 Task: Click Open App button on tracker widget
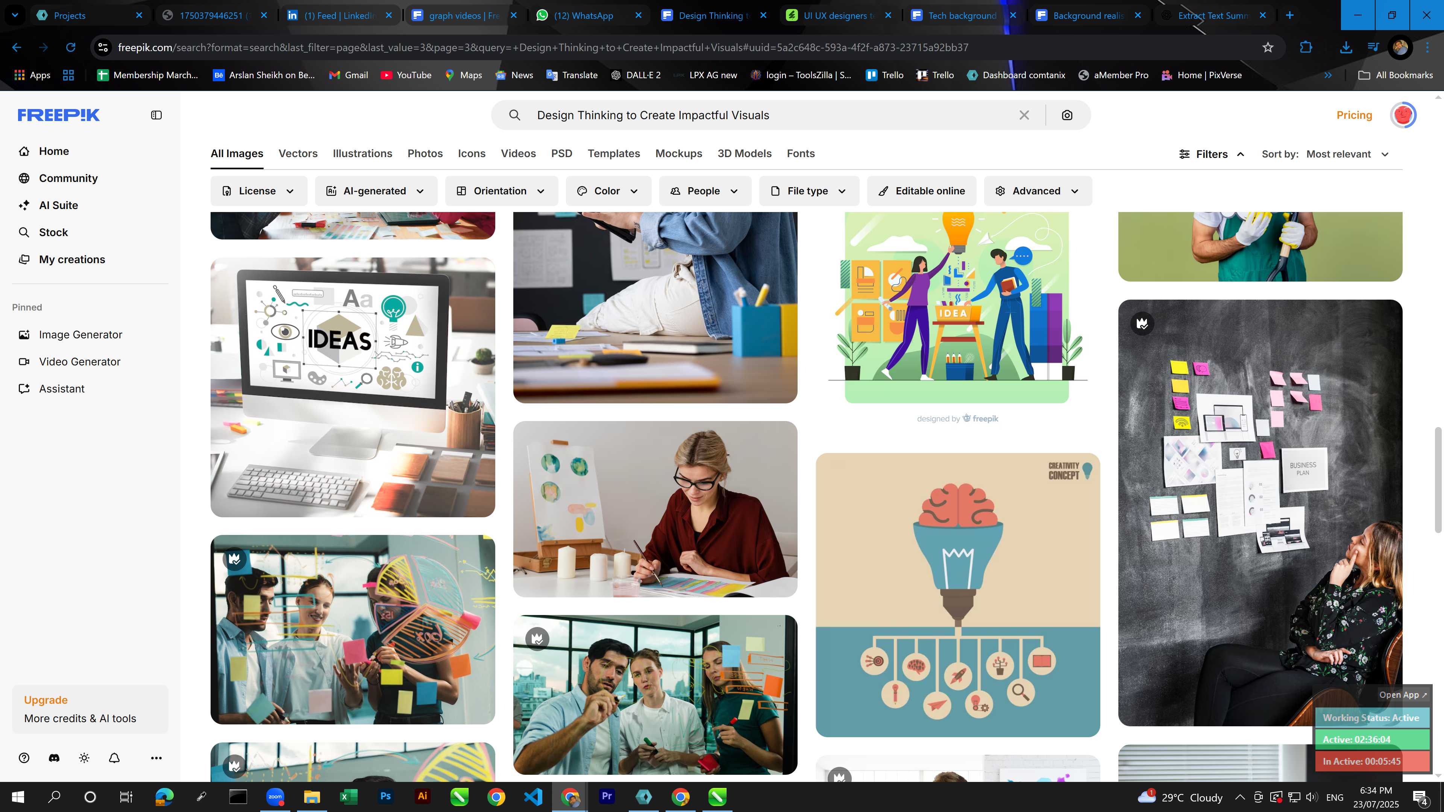click(x=1403, y=695)
